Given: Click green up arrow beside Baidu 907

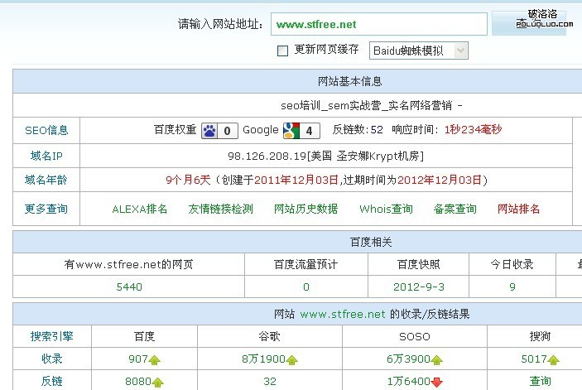Looking at the screenshot, I should [156, 360].
